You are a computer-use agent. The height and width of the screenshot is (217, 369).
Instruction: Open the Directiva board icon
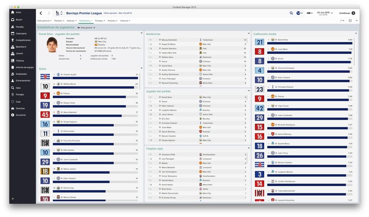coord(13,108)
